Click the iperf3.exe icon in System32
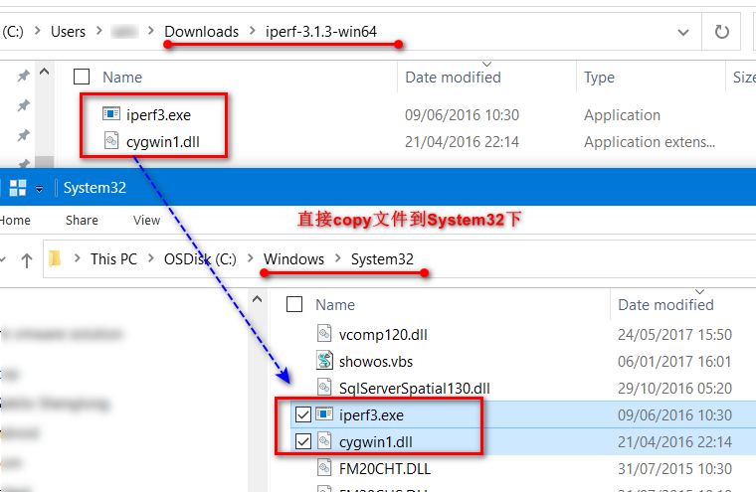Screen dimensions: 756x492 (324, 413)
